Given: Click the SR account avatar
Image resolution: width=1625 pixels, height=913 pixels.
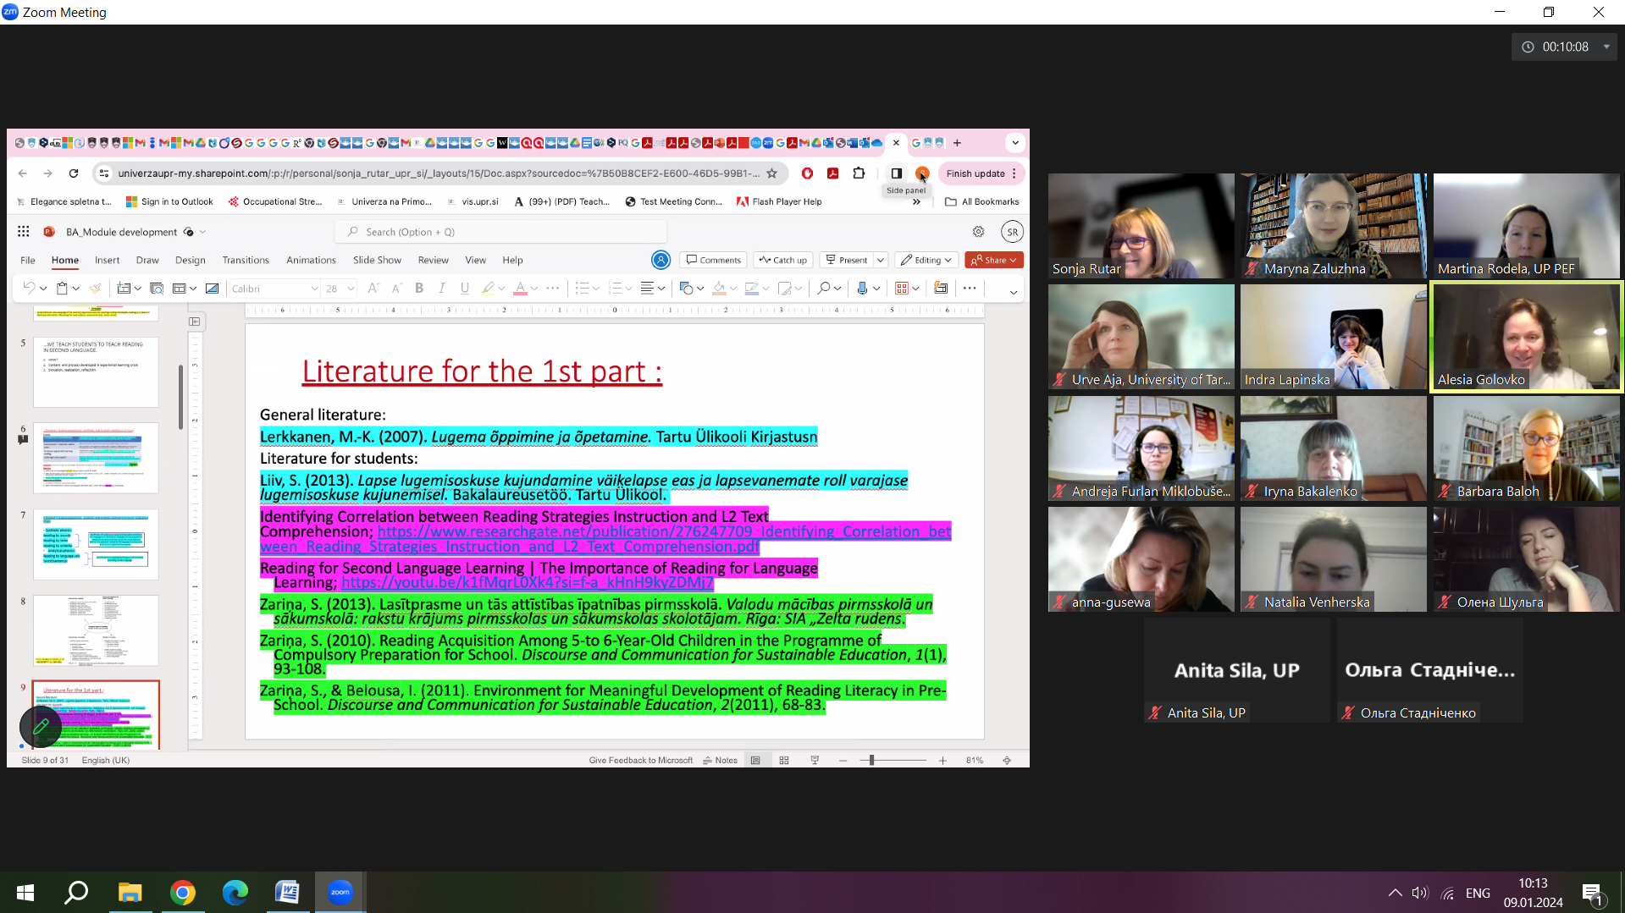Looking at the screenshot, I should point(1012,232).
